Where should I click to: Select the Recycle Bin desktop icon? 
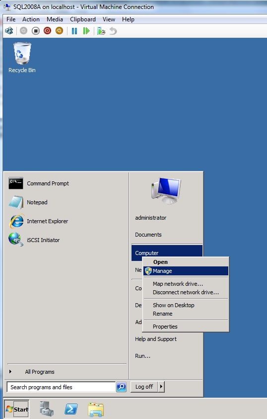(22, 58)
